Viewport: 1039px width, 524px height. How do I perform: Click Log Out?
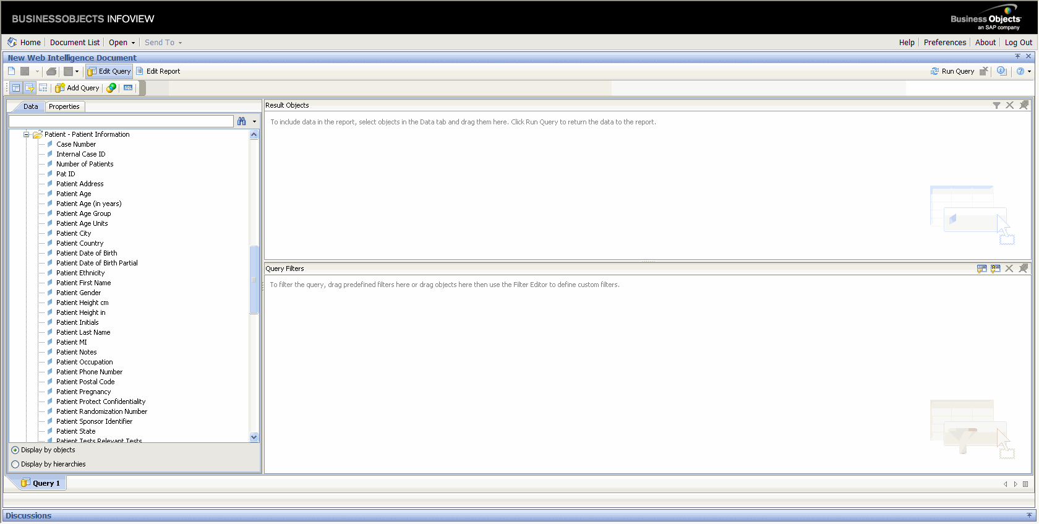point(1018,43)
